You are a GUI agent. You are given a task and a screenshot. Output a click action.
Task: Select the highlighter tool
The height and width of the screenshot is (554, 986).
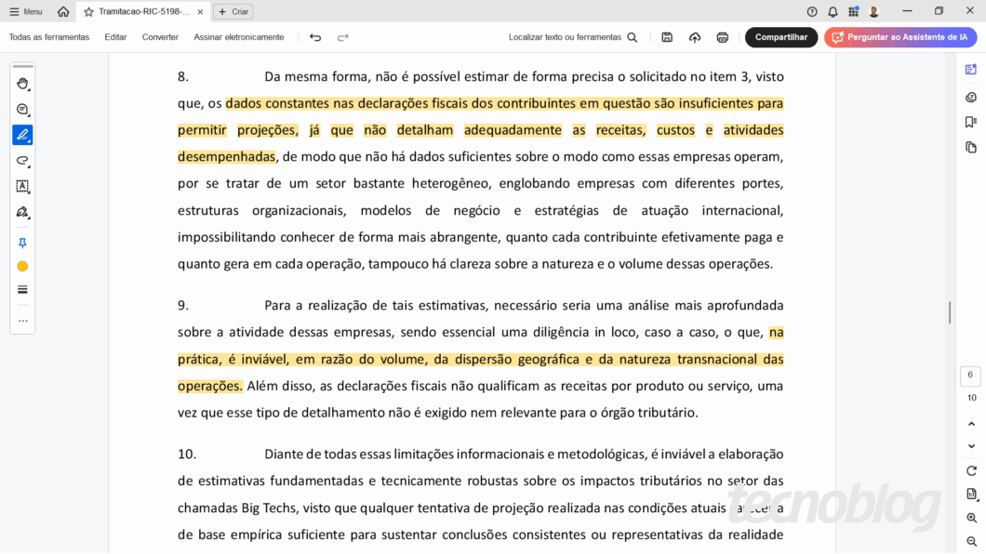click(22, 135)
